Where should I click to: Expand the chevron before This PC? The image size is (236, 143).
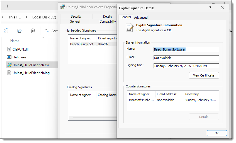click(x=2, y=17)
